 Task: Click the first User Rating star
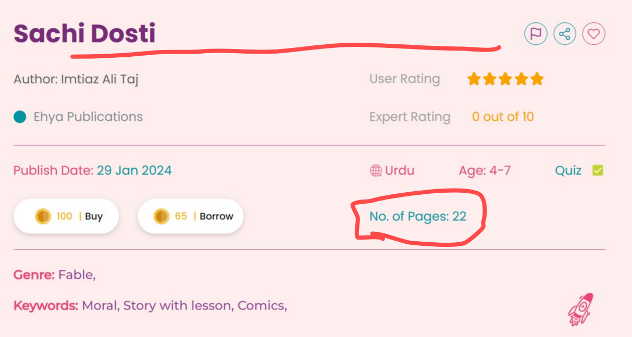(x=474, y=79)
